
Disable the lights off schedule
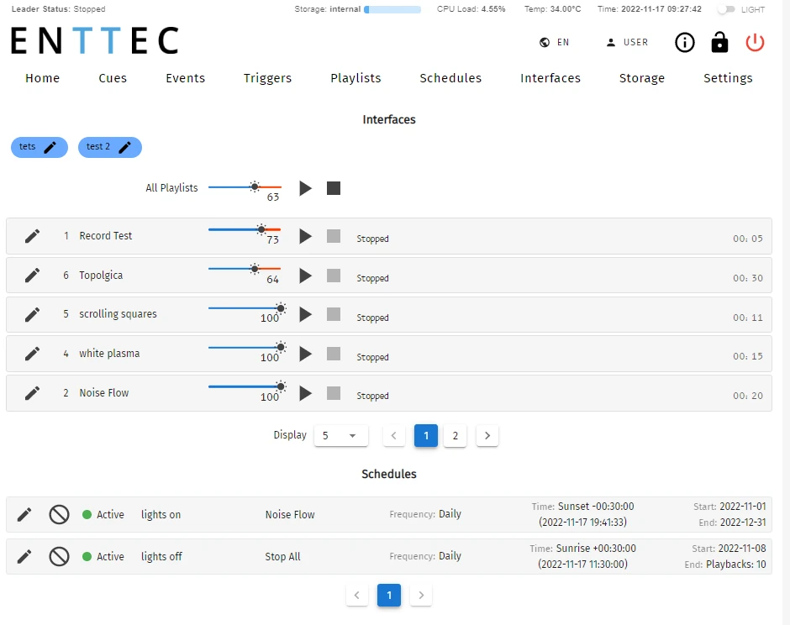59,556
